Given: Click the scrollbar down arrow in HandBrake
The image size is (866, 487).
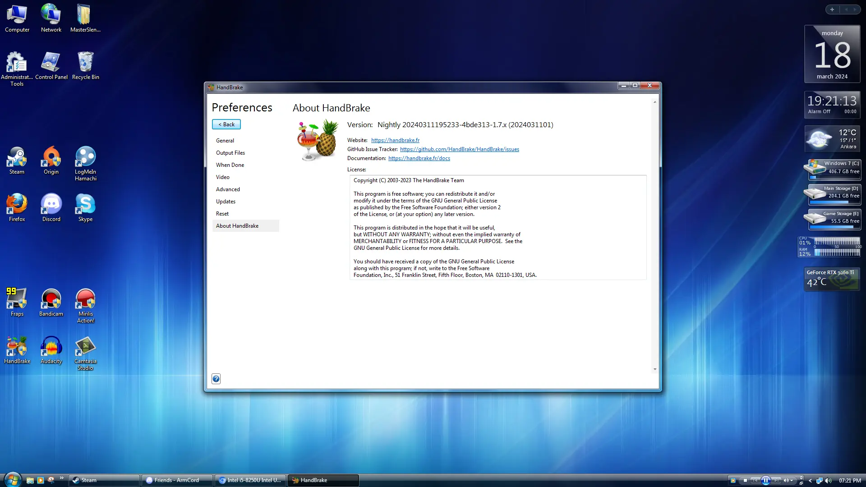Looking at the screenshot, I should [x=655, y=369].
